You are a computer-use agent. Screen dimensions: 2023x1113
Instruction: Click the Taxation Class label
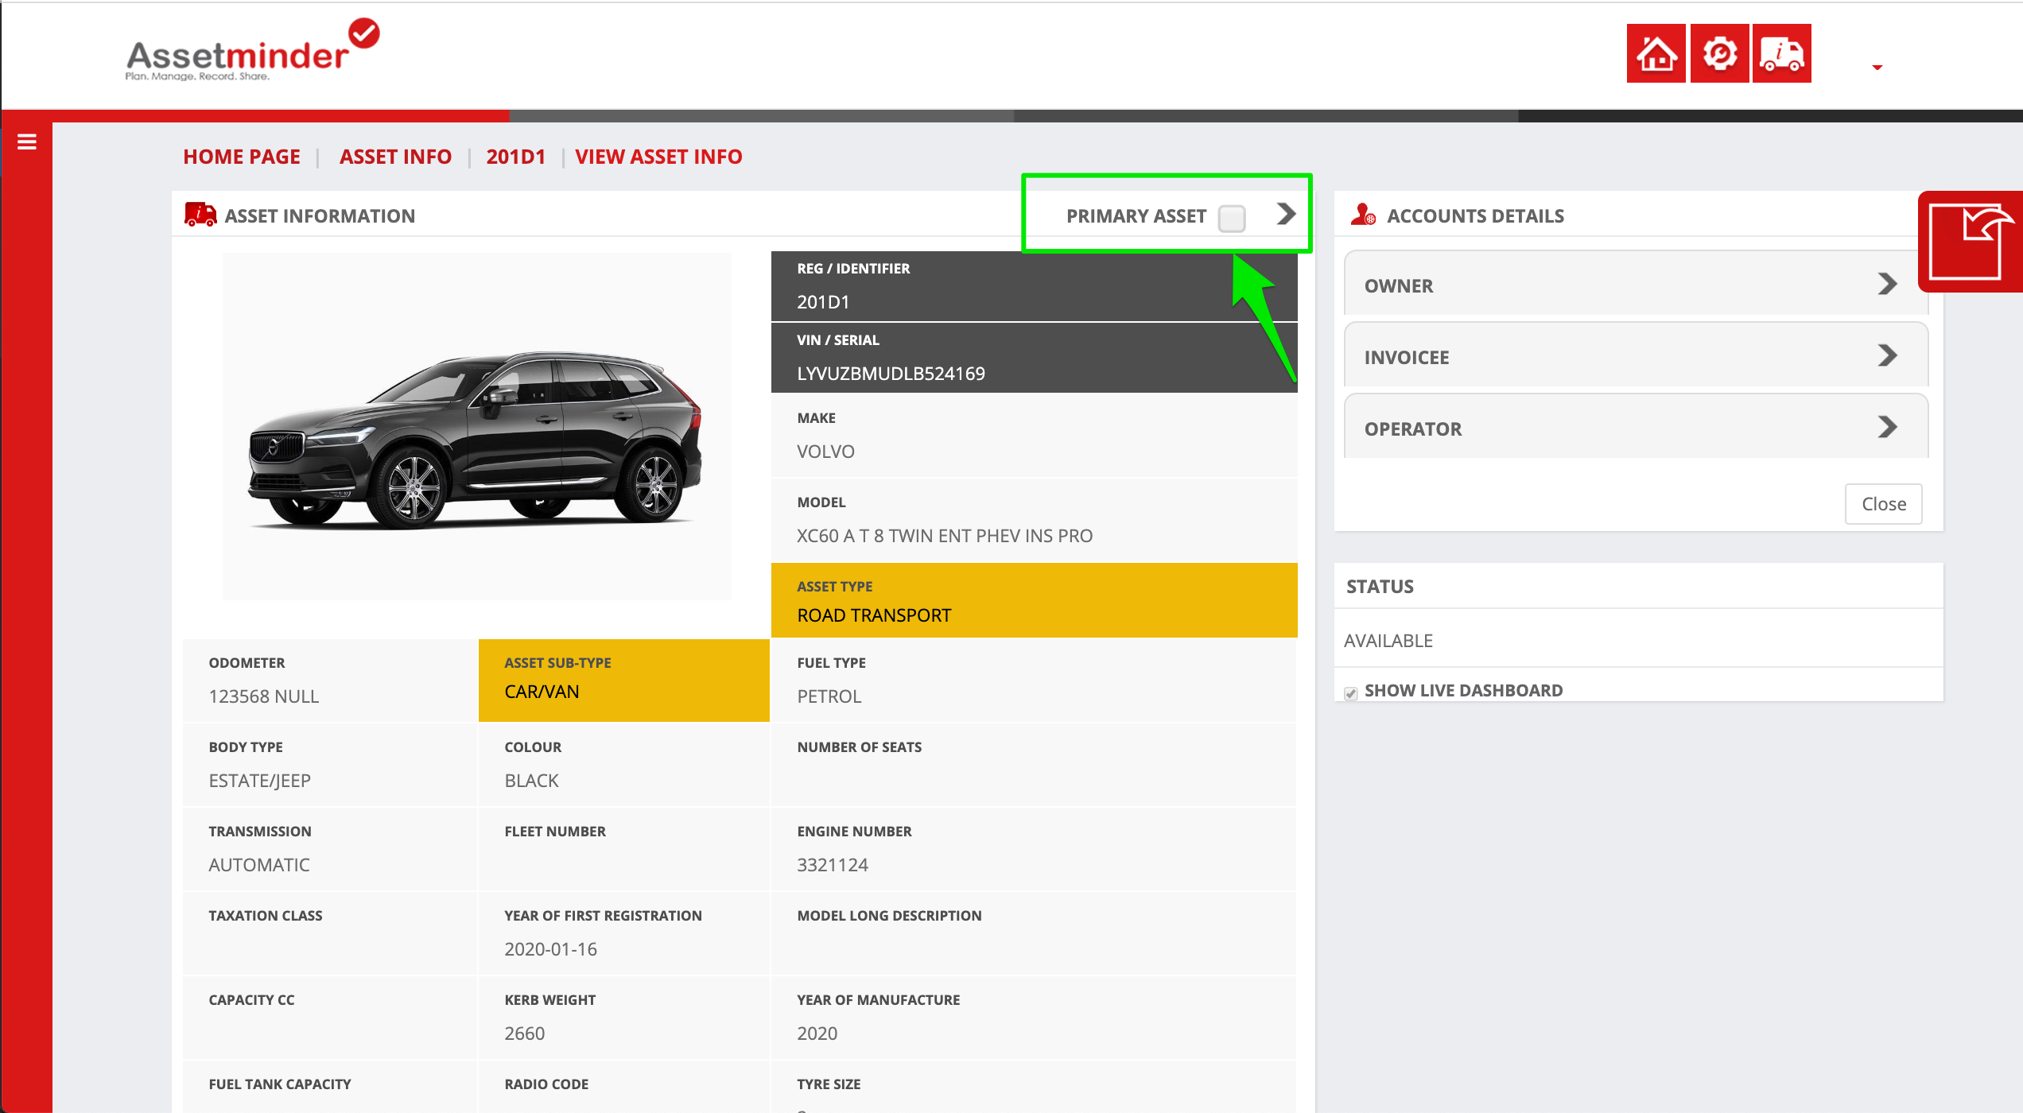click(x=265, y=916)
